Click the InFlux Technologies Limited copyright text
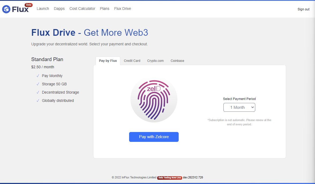 point(134,177)
